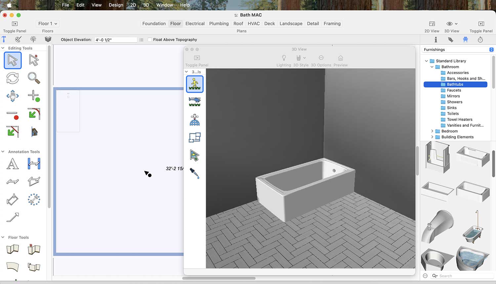Switch to the Plumbing plan tab

(219, 23)
